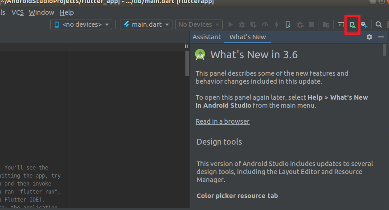The width and height of the screenshot is (389, 210).
Task: Open the SDK Manager cube icon
Action: (364, 24)
